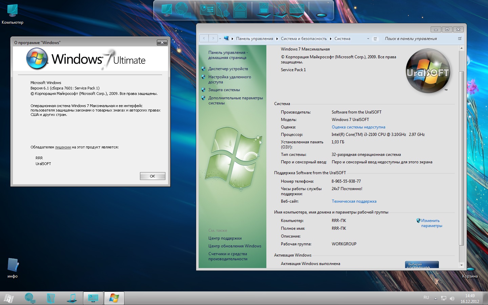Click the oval button at dock's right end
This screenshot has height=305, width=488.
pos(321,15)
